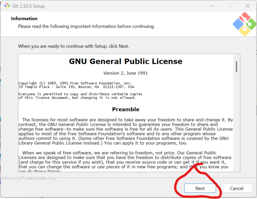The width and height of the screenshot is (257, 199).
Task: Click the 'Information' page title
Action: [24, 19]
